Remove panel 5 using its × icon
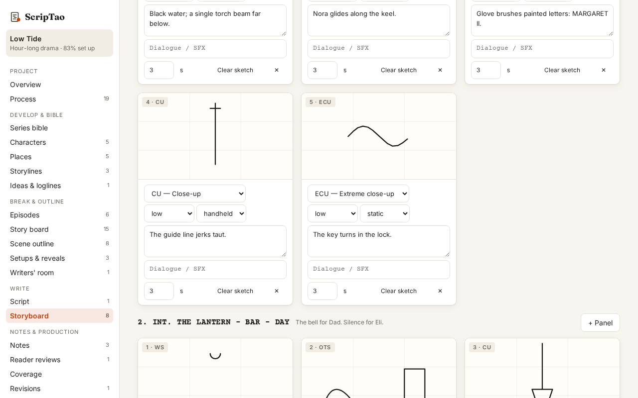 point(440,291)
